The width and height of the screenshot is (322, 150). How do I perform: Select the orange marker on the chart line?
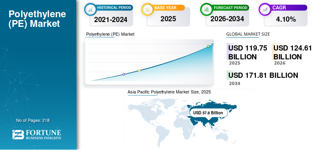pyautogui.click(x=139, y=71)
